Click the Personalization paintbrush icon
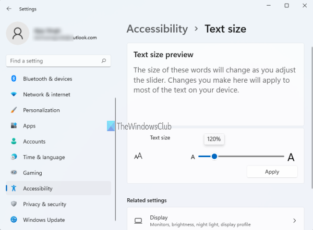 (14, 110)
